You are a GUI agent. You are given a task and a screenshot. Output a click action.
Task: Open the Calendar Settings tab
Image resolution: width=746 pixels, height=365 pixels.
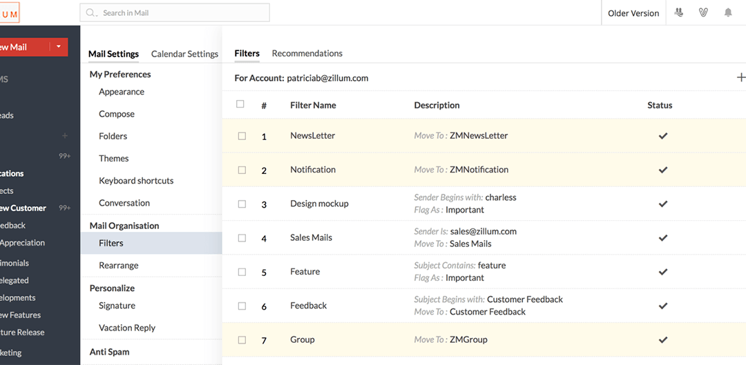tap(184, 54)
